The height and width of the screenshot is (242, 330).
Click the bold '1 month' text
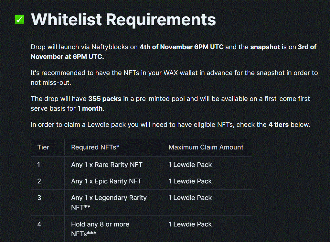tap(90, 108)
